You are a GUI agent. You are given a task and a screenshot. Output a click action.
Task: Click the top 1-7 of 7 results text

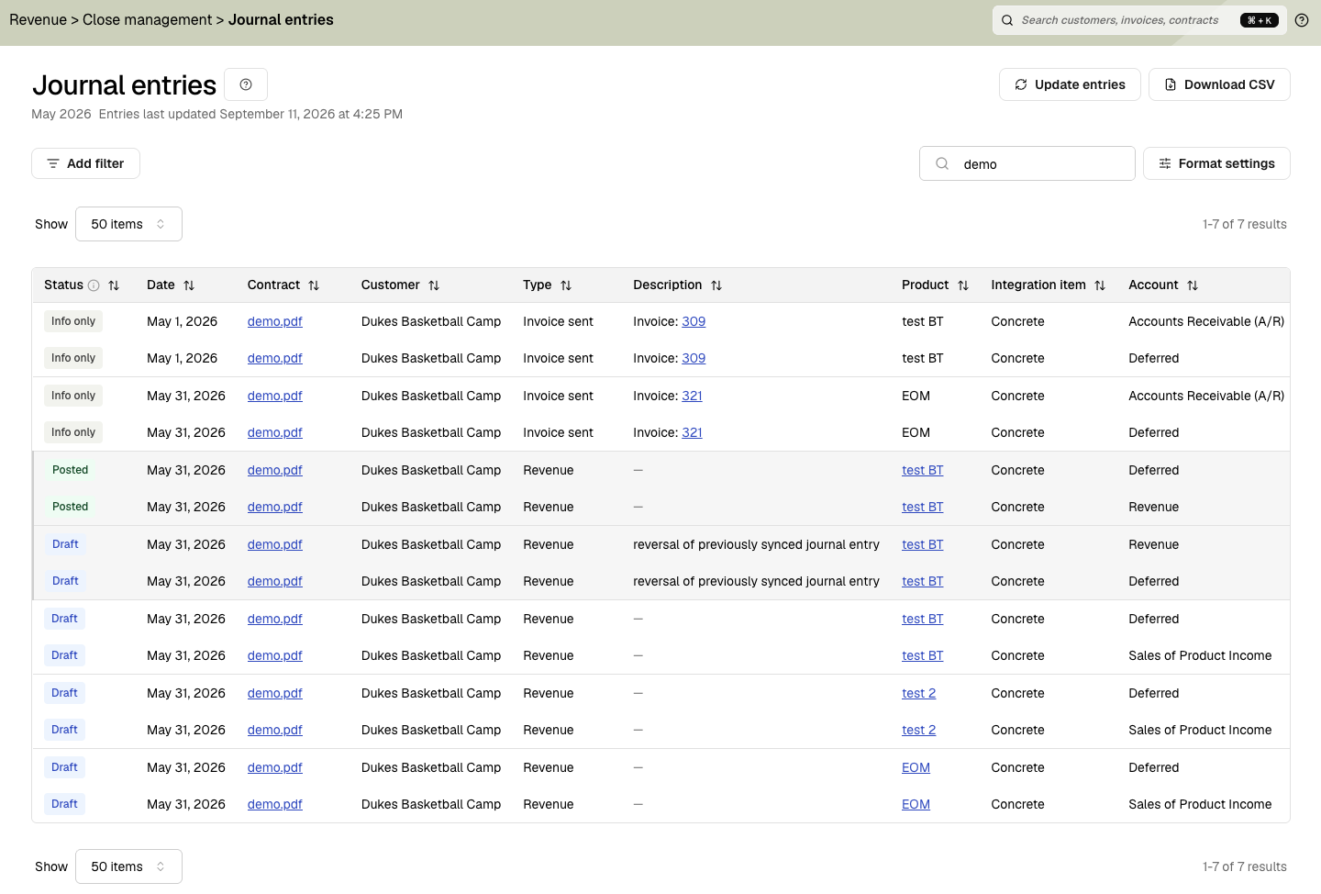1244,224
